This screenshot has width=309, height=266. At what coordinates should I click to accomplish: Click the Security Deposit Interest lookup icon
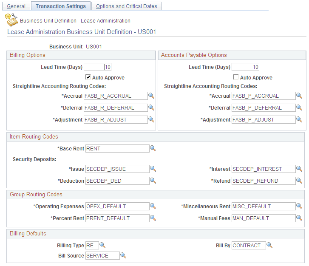coord(299,169)
